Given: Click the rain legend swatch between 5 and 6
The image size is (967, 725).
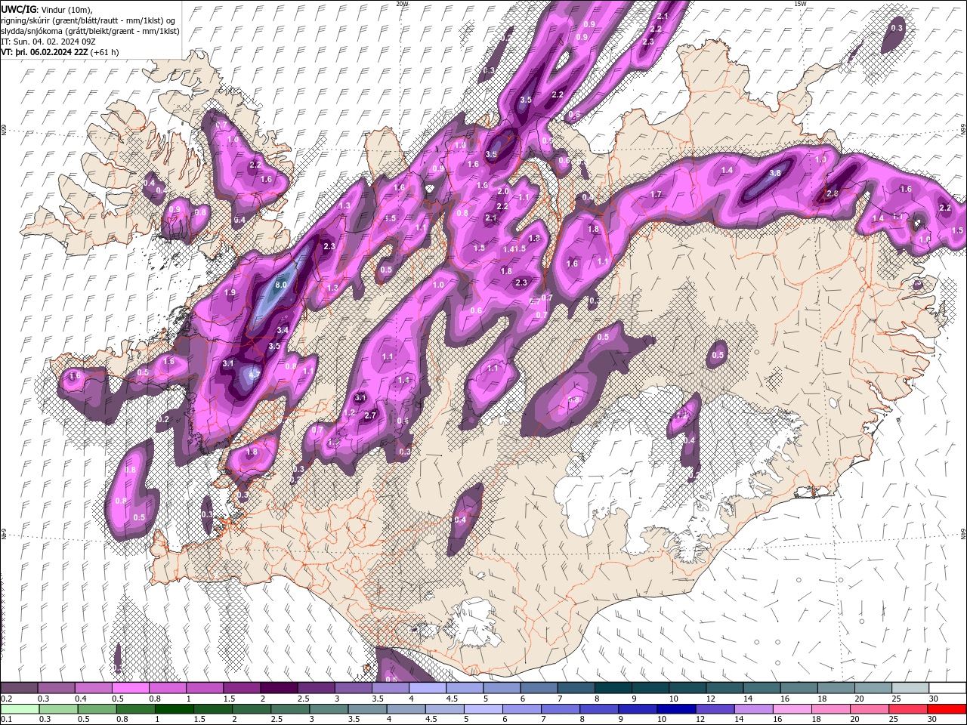Looking at the screenshot, I should point(483,708).
